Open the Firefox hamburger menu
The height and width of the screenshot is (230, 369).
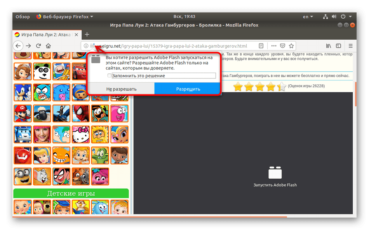tap(351, 45)
